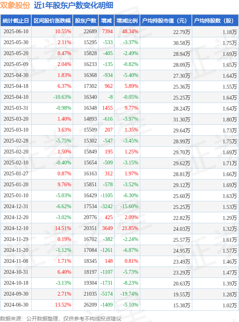Image resolution: width=239 pixels, height=322 pixels.
Task: Click the 48.34% change ratio cell
Action: (130, 31)
